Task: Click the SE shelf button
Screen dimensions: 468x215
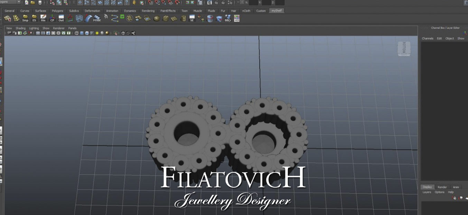Action: click(x=192, y=18)
